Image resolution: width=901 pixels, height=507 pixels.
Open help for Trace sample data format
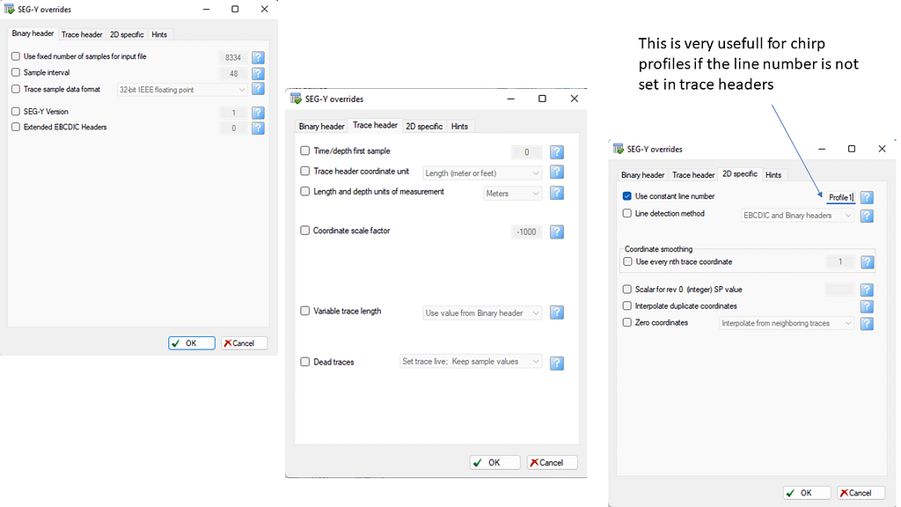pos(258,89)
